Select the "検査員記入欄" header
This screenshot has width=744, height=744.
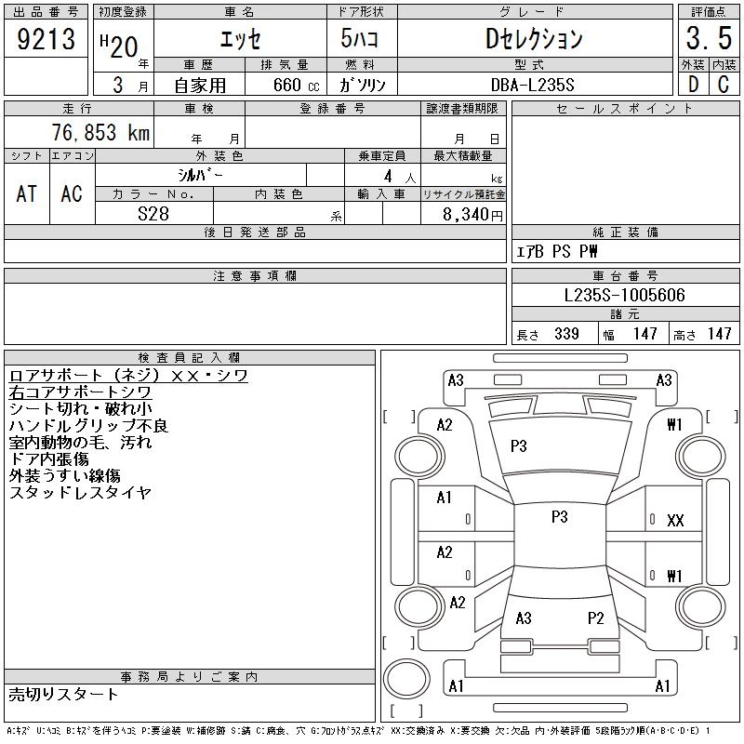click(x=190, y=357)
